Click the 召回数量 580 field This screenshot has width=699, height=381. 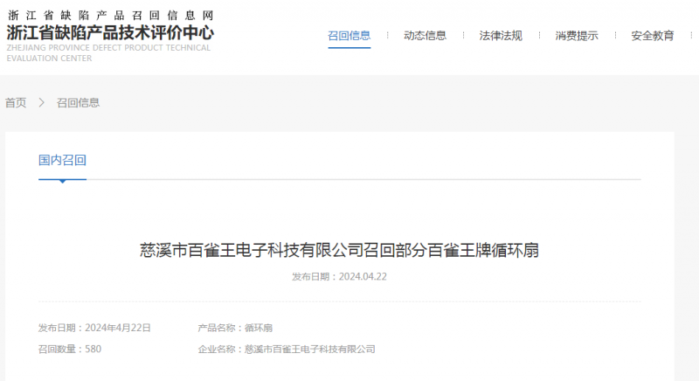click(70, 349)
